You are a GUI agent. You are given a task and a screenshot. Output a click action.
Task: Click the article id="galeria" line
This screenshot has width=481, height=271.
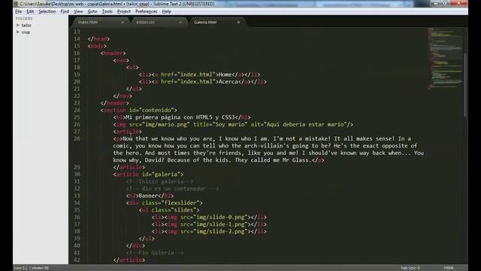tap(148, 175)
